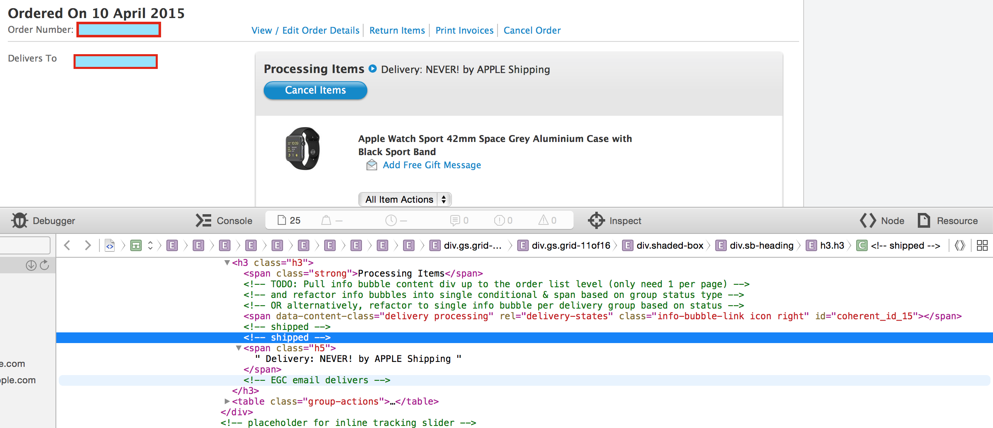The width and height of the screenshot is (993, 428).
Task: Click the Add Free Gift Message link
Action: [432, 165]
